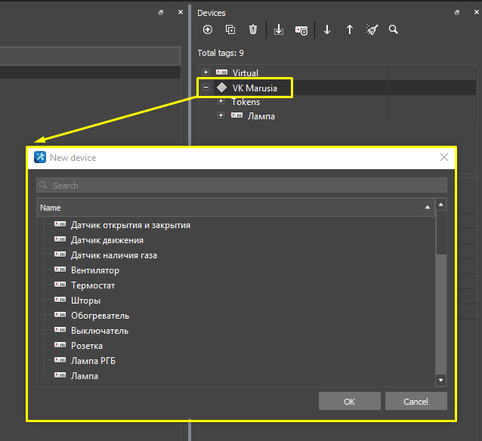Viewport: 482px width, 441px height.
Task: Click the device settings icon in toolbar
Action: [301, 29]
